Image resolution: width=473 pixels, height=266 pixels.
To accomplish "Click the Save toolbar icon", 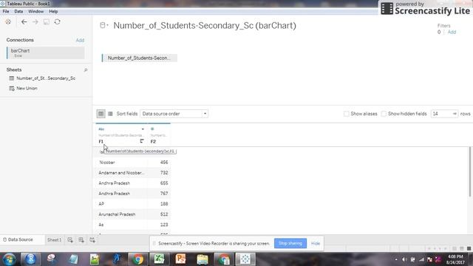I will click(x=47, y=21).
